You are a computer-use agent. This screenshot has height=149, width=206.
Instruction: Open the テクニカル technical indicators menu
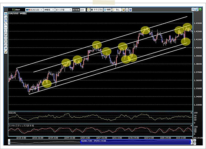[x=97, y=10]
